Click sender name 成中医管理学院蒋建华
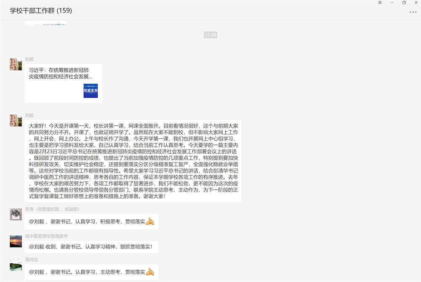Screen dimensions: 421x282 pos(46,236)
